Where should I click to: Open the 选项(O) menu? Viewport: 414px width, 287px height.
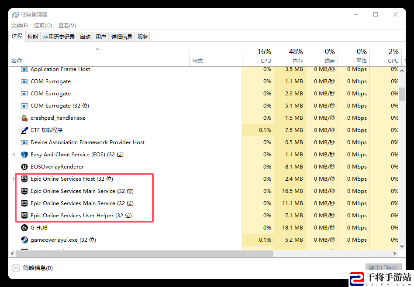click(x=43, y=26)
